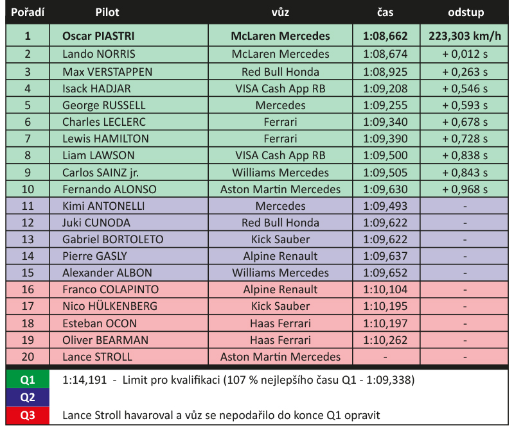This screenshot has width=514, height=428.
Task: Click Franco COLAPINTO time 1:10,104
Action: click(386, 289)
